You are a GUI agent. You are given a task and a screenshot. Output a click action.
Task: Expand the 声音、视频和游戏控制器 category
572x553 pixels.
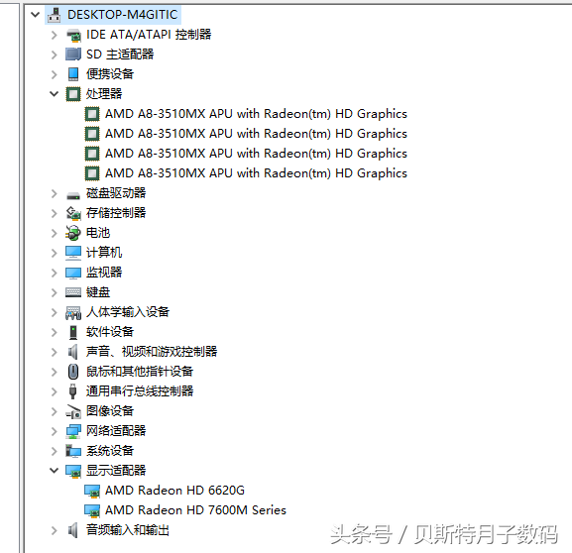click(x=55, y=352)
